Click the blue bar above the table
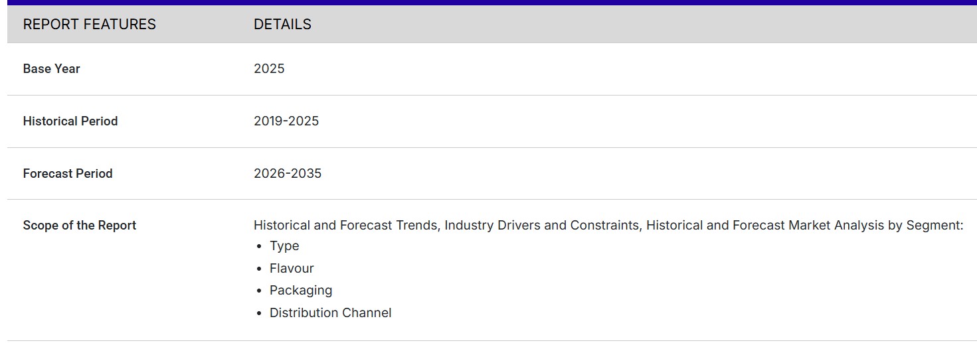The width and height of the screenshot is (977, 343). click(488, 2)
